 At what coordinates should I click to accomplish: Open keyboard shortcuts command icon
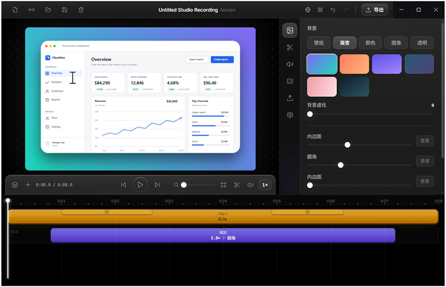(x=320, y=10)
